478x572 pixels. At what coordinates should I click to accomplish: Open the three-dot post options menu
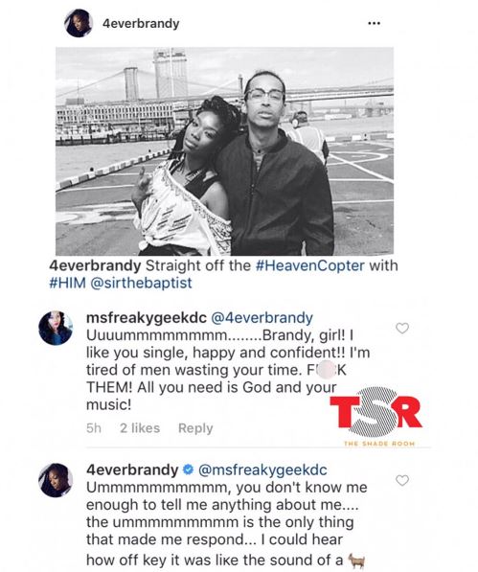point(375,23)
